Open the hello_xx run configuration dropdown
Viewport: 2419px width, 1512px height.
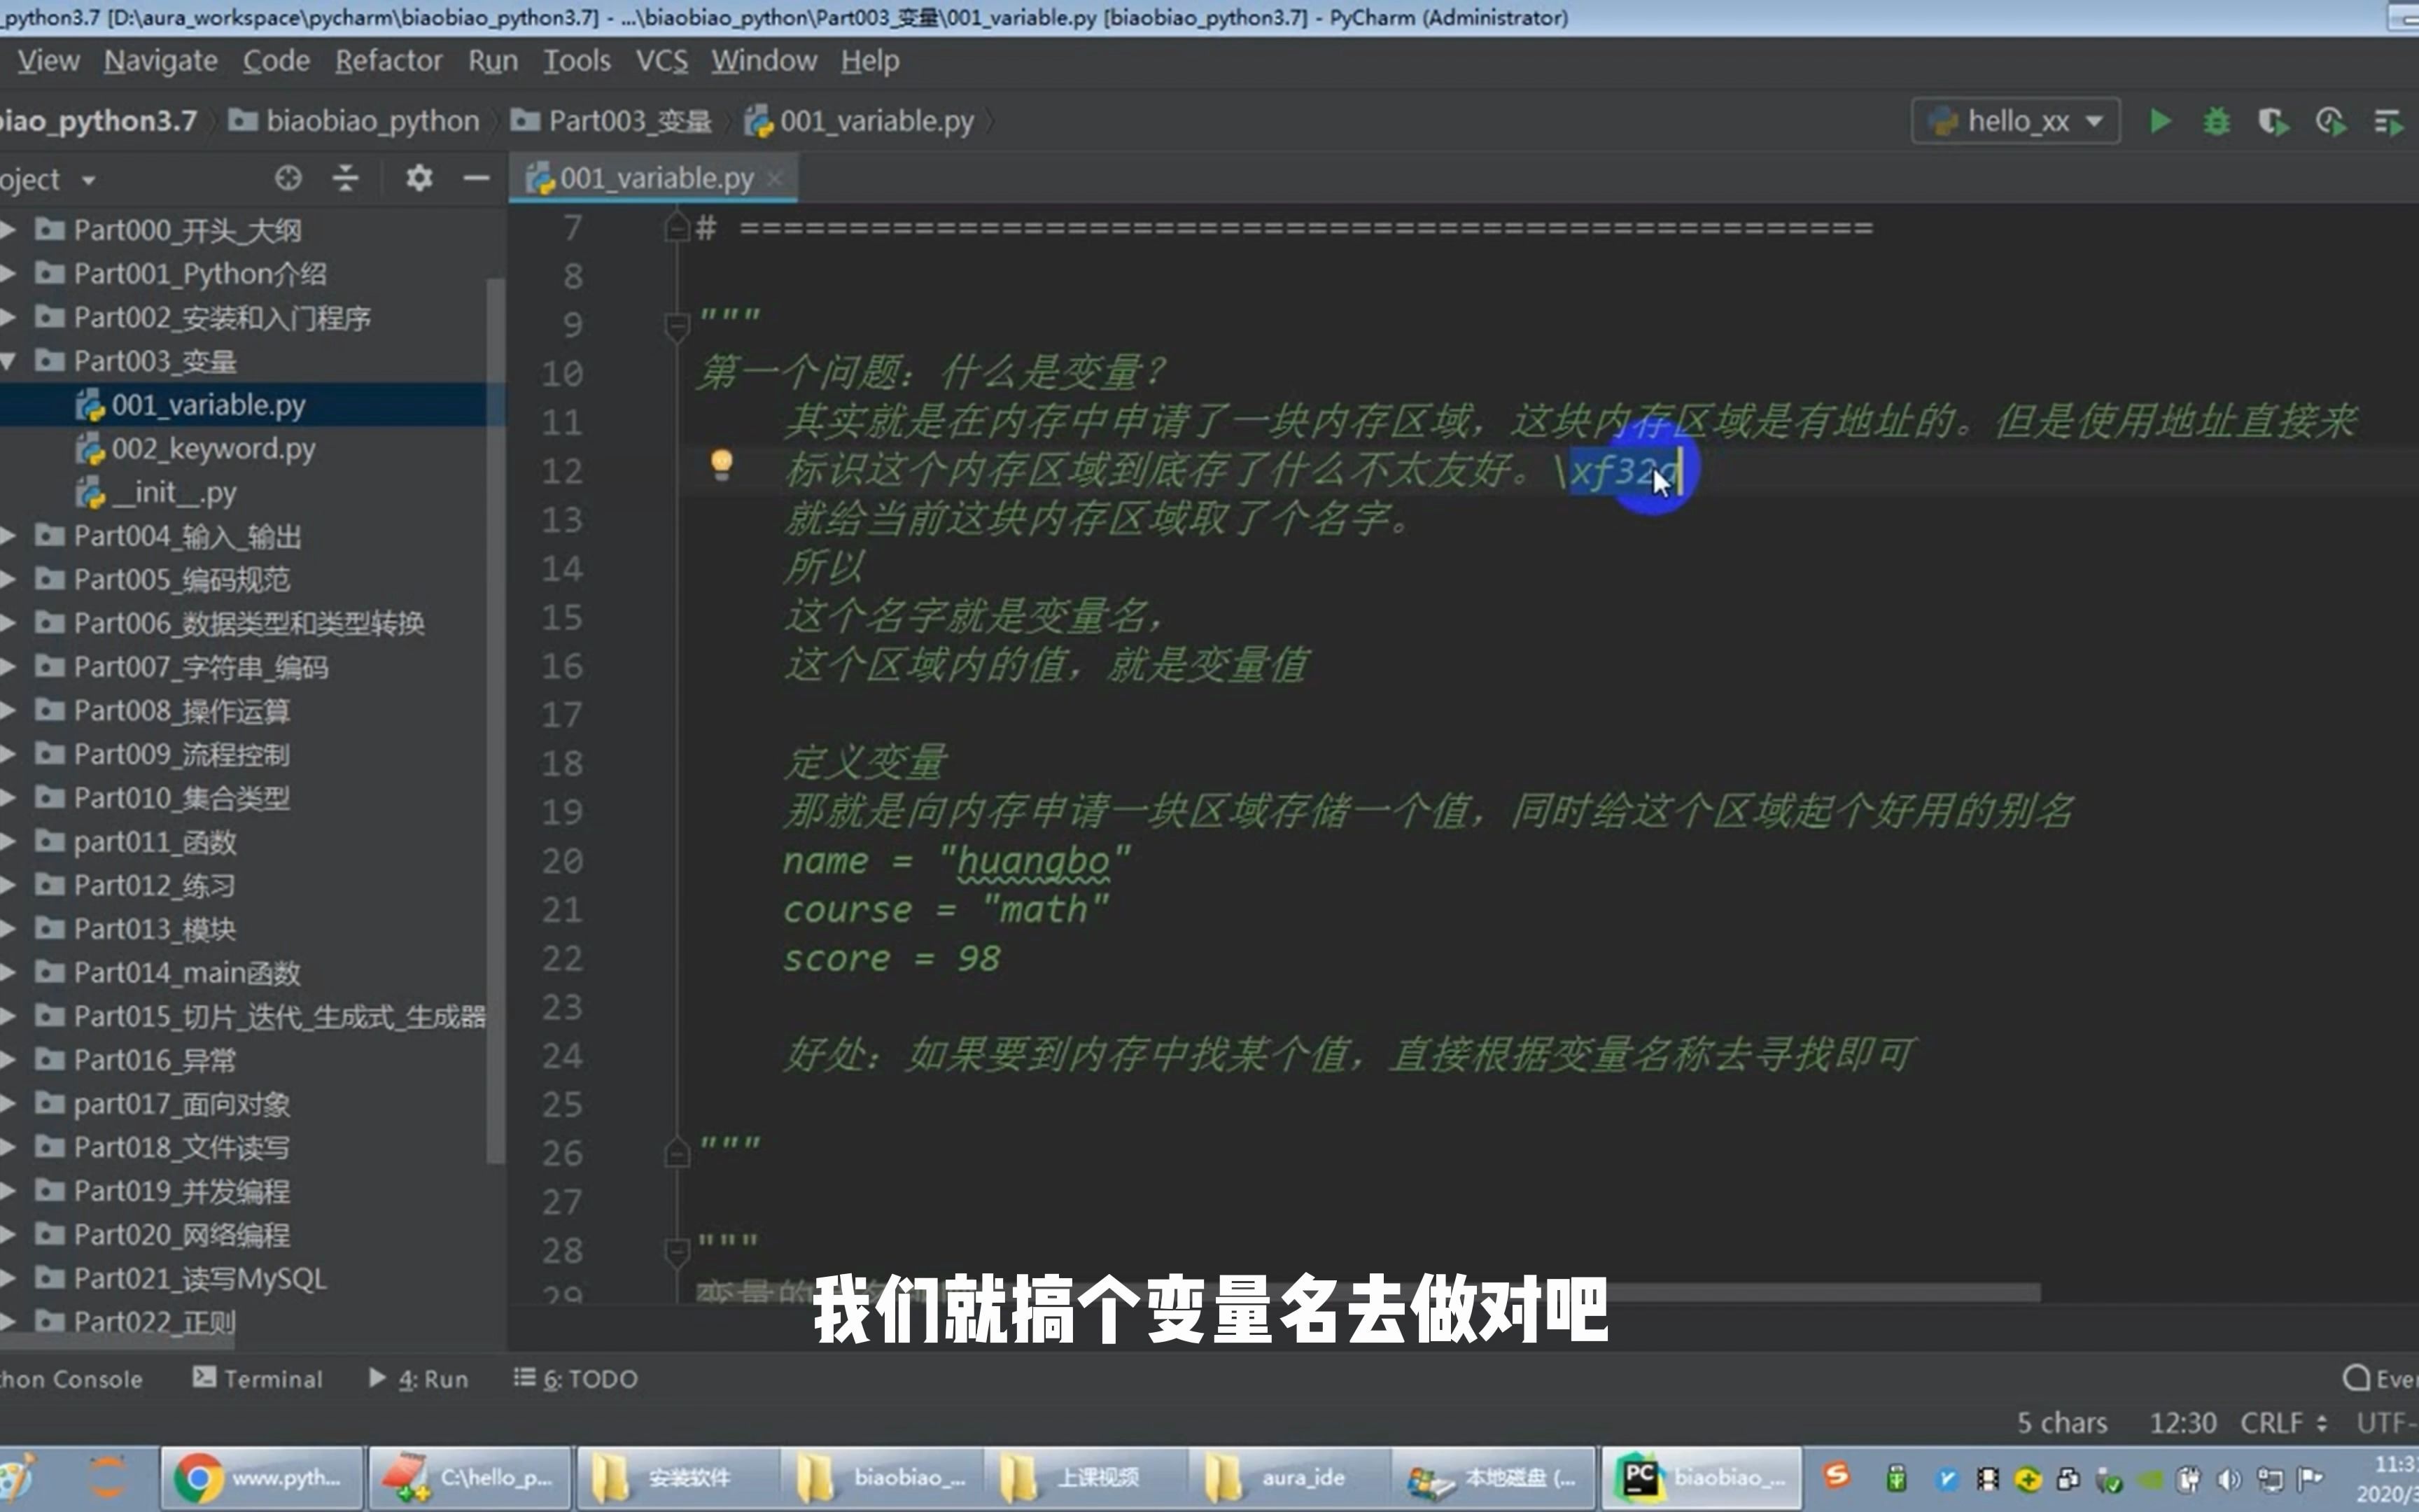pos(2016,121)
